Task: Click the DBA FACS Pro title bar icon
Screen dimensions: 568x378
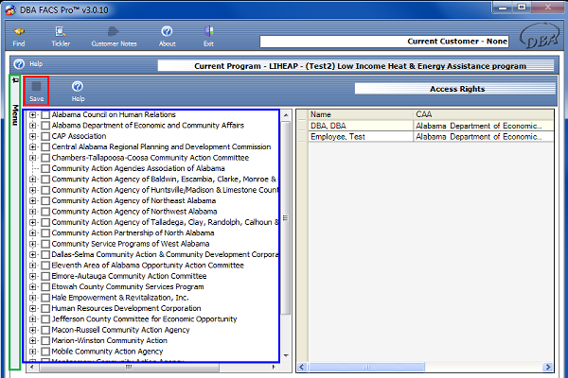Action: [10, 9]
